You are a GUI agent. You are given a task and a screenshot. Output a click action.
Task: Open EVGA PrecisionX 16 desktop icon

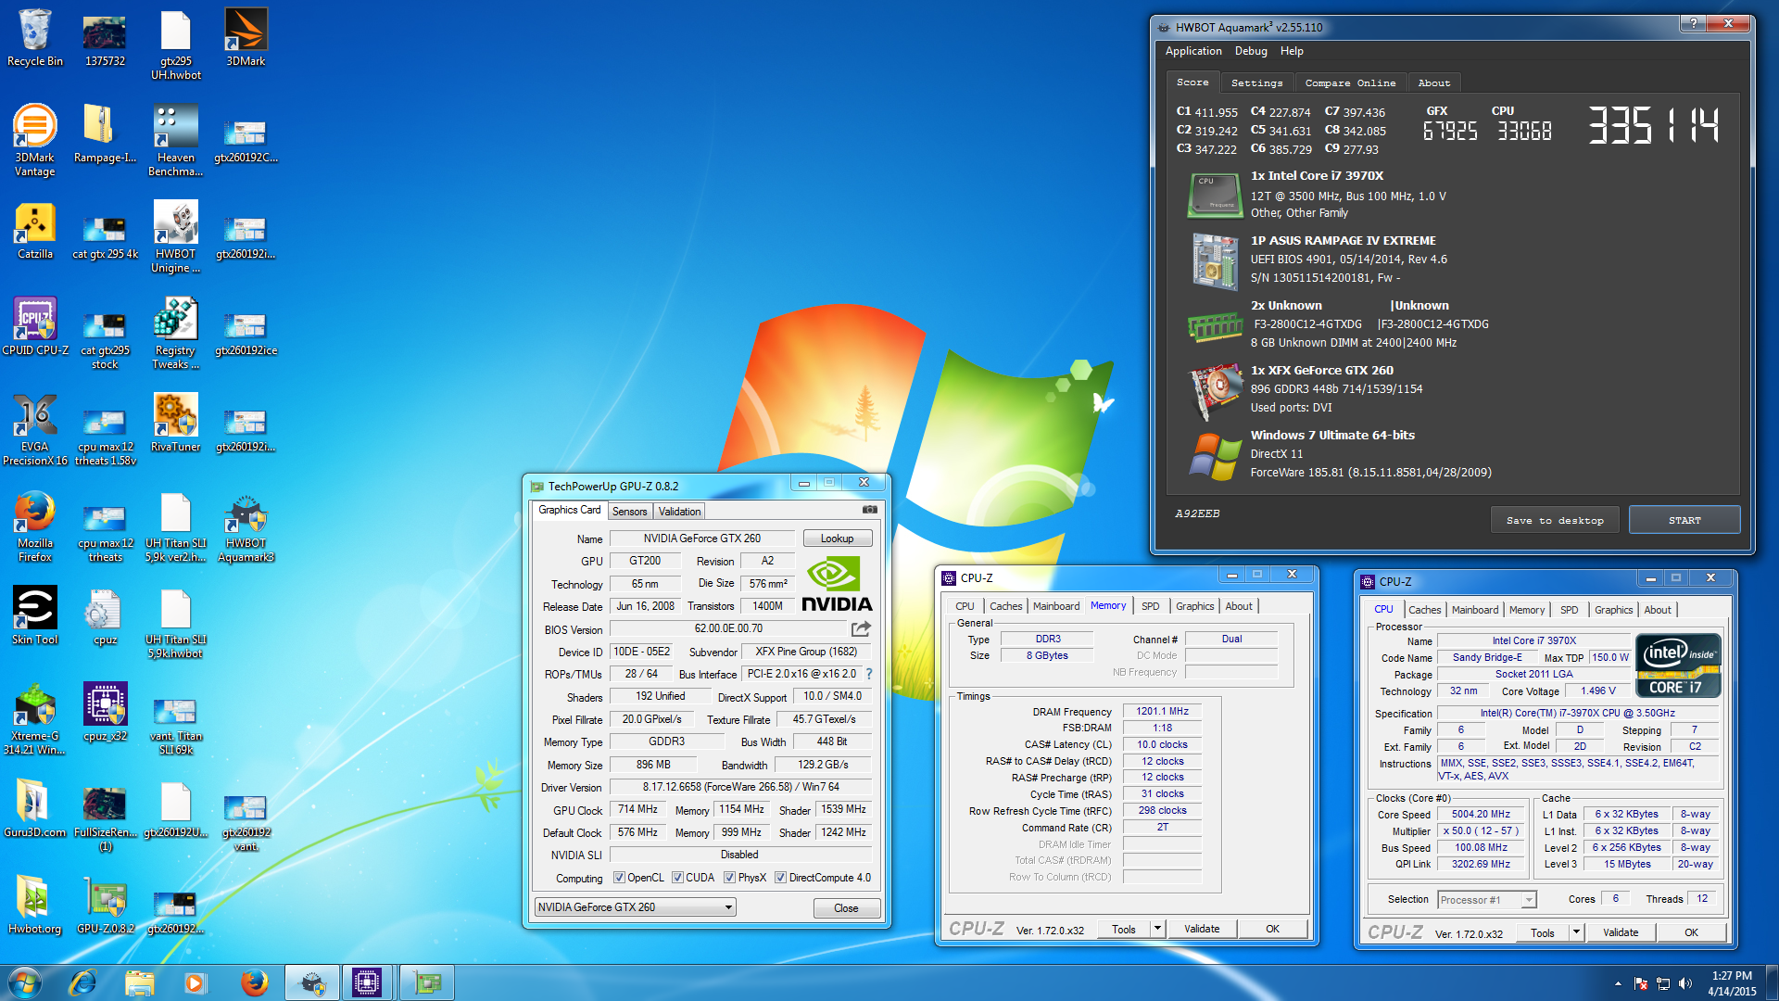click(35, 430)
